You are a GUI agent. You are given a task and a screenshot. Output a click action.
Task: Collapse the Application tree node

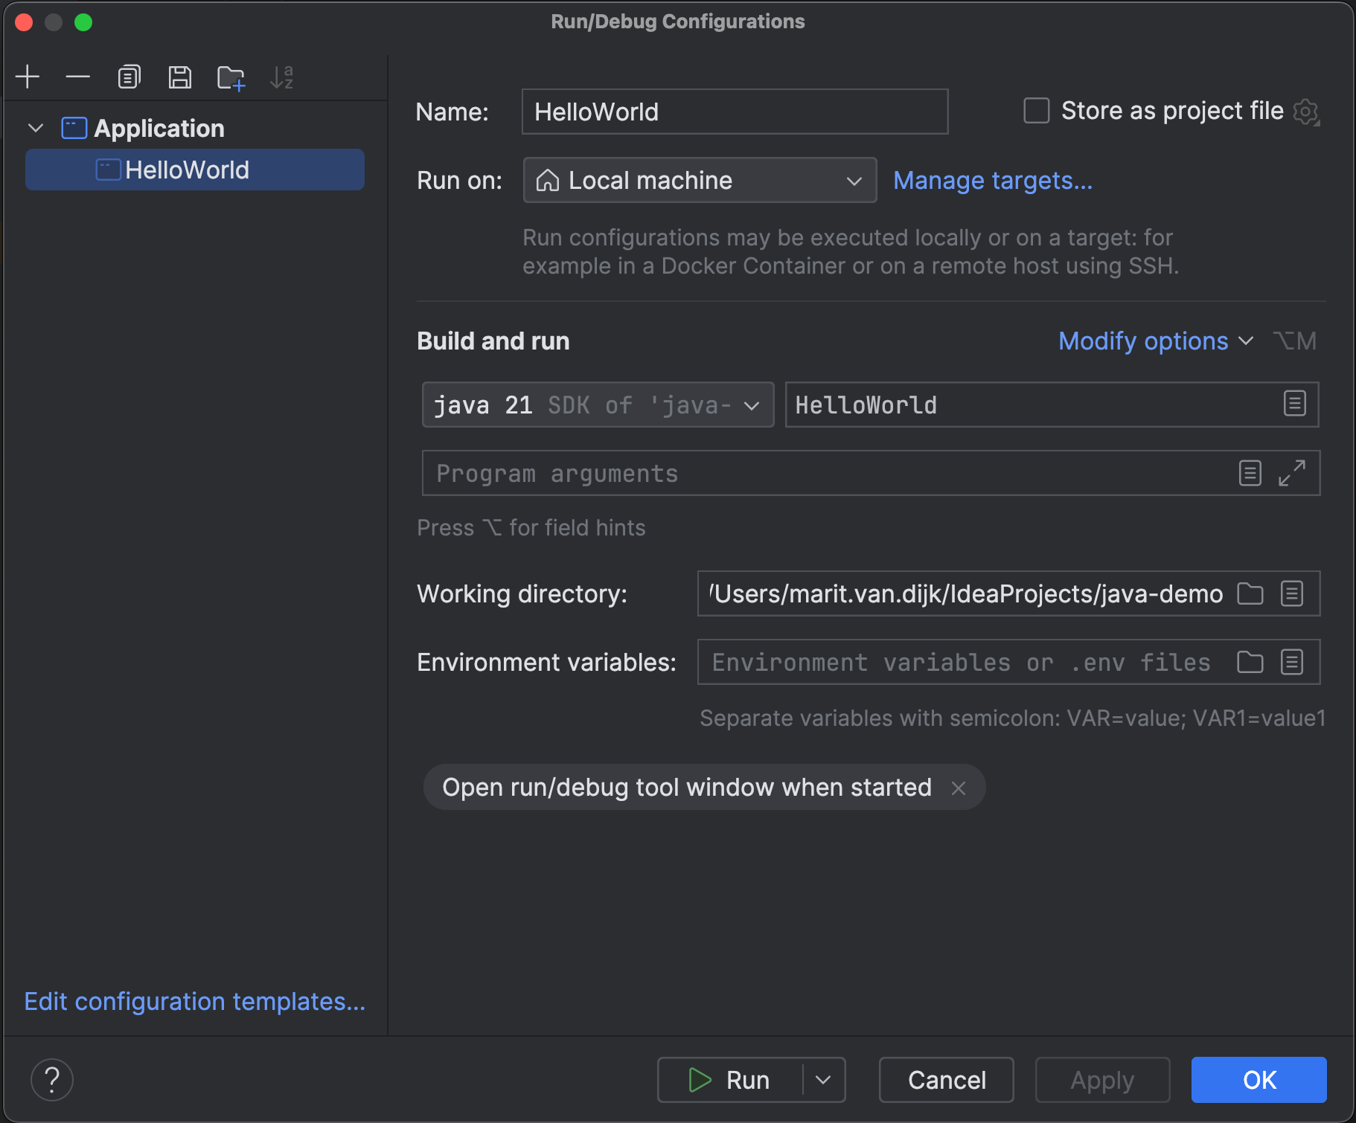35,127
